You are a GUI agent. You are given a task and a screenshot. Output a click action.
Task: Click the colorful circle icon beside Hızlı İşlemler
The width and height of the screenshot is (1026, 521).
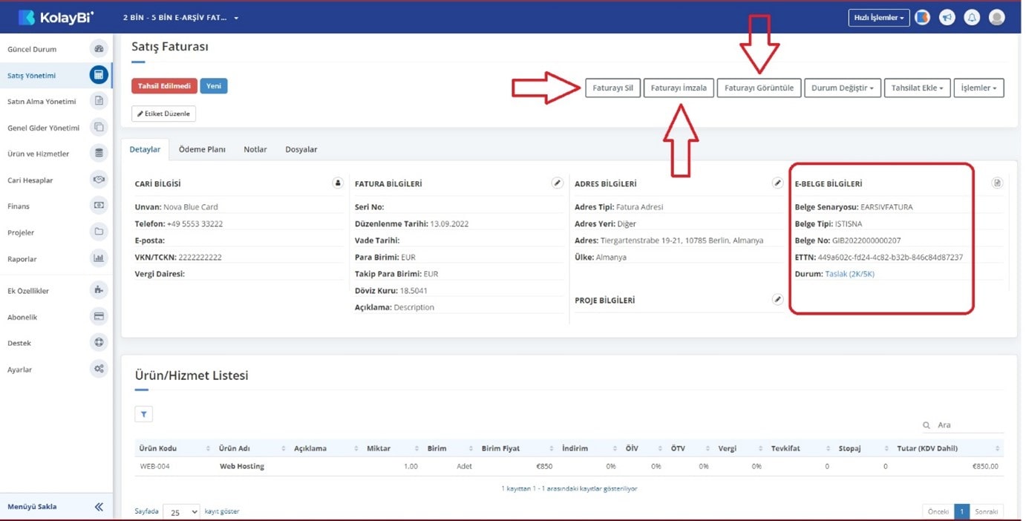(x=923, y=17)
